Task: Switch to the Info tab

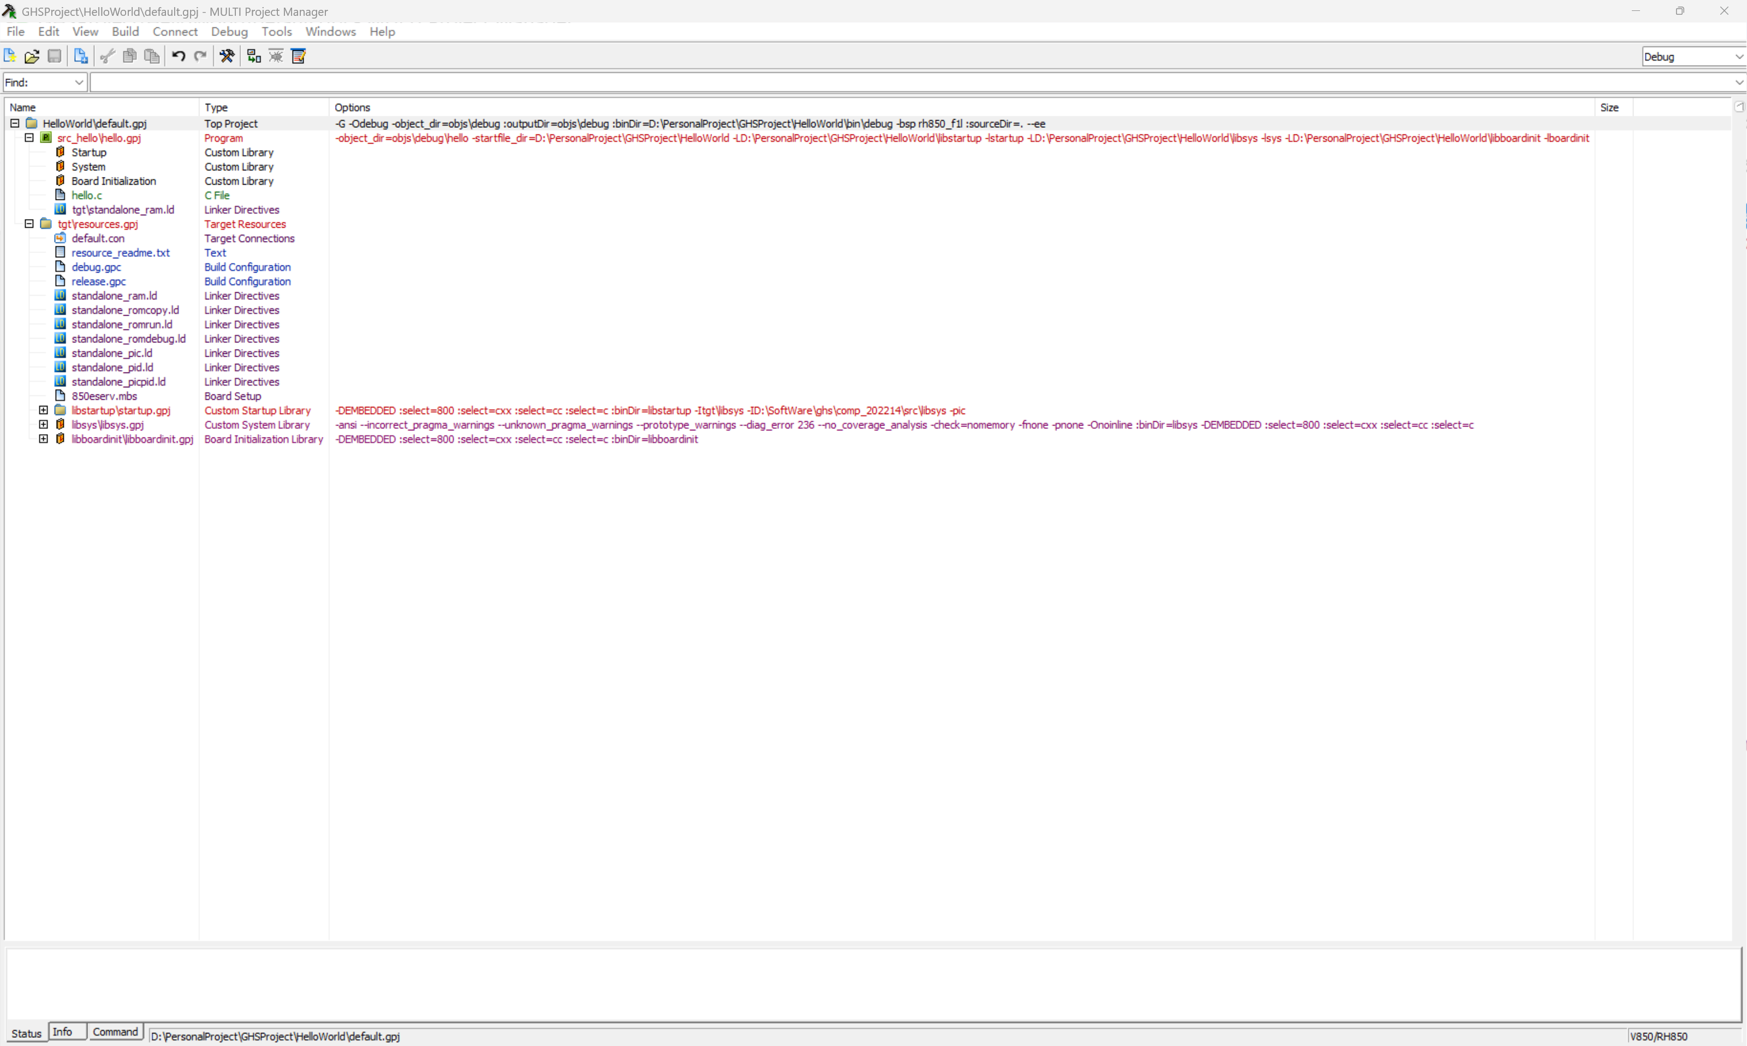Action: click(63, 1032)
